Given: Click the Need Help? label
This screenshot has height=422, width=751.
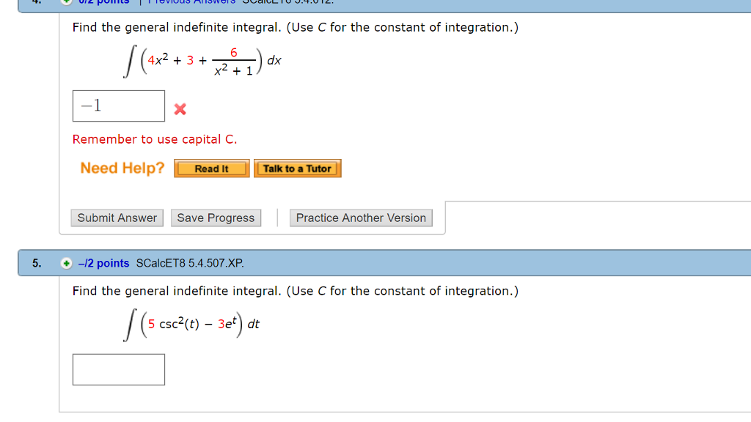Looking at the screenshot, I should point(120,168).
